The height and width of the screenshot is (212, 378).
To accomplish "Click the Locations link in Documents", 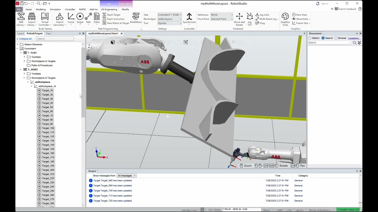I will pos(354,38).
